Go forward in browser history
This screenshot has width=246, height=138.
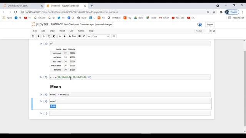pos(10,12)
